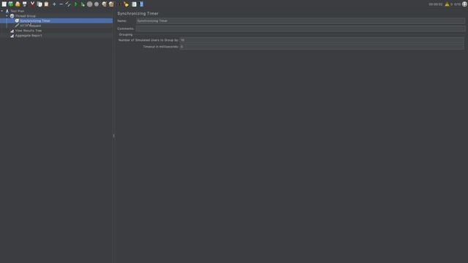Click the Help toolbar icon
Viewport: 468px width, 263px height.
tap(141, 4)
